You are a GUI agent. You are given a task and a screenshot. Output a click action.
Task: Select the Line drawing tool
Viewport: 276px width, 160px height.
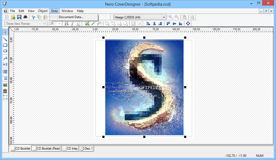pyautogui.click(x=5, y=39)
